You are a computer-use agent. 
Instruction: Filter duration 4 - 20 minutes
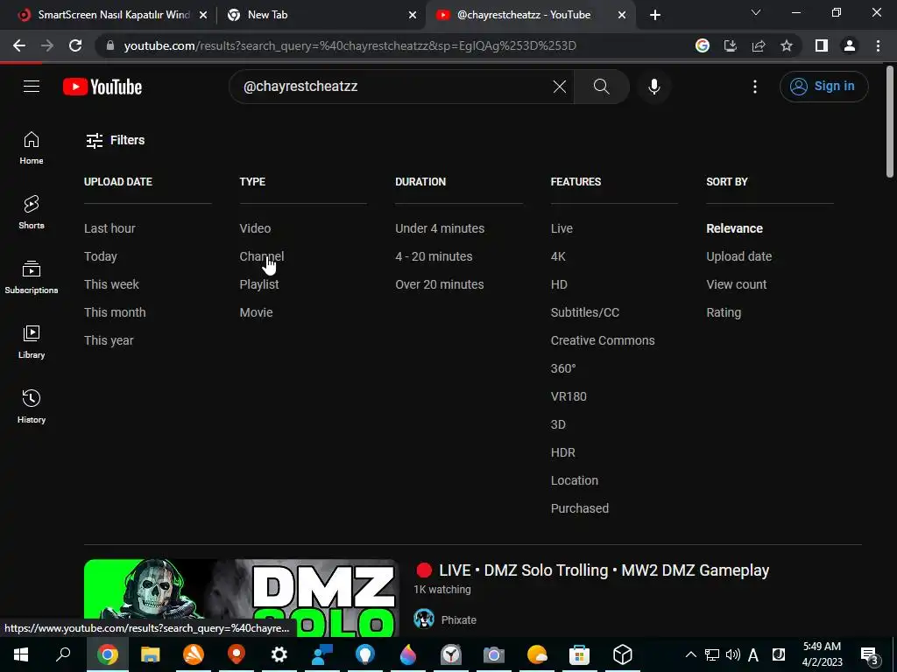point(434,256)
